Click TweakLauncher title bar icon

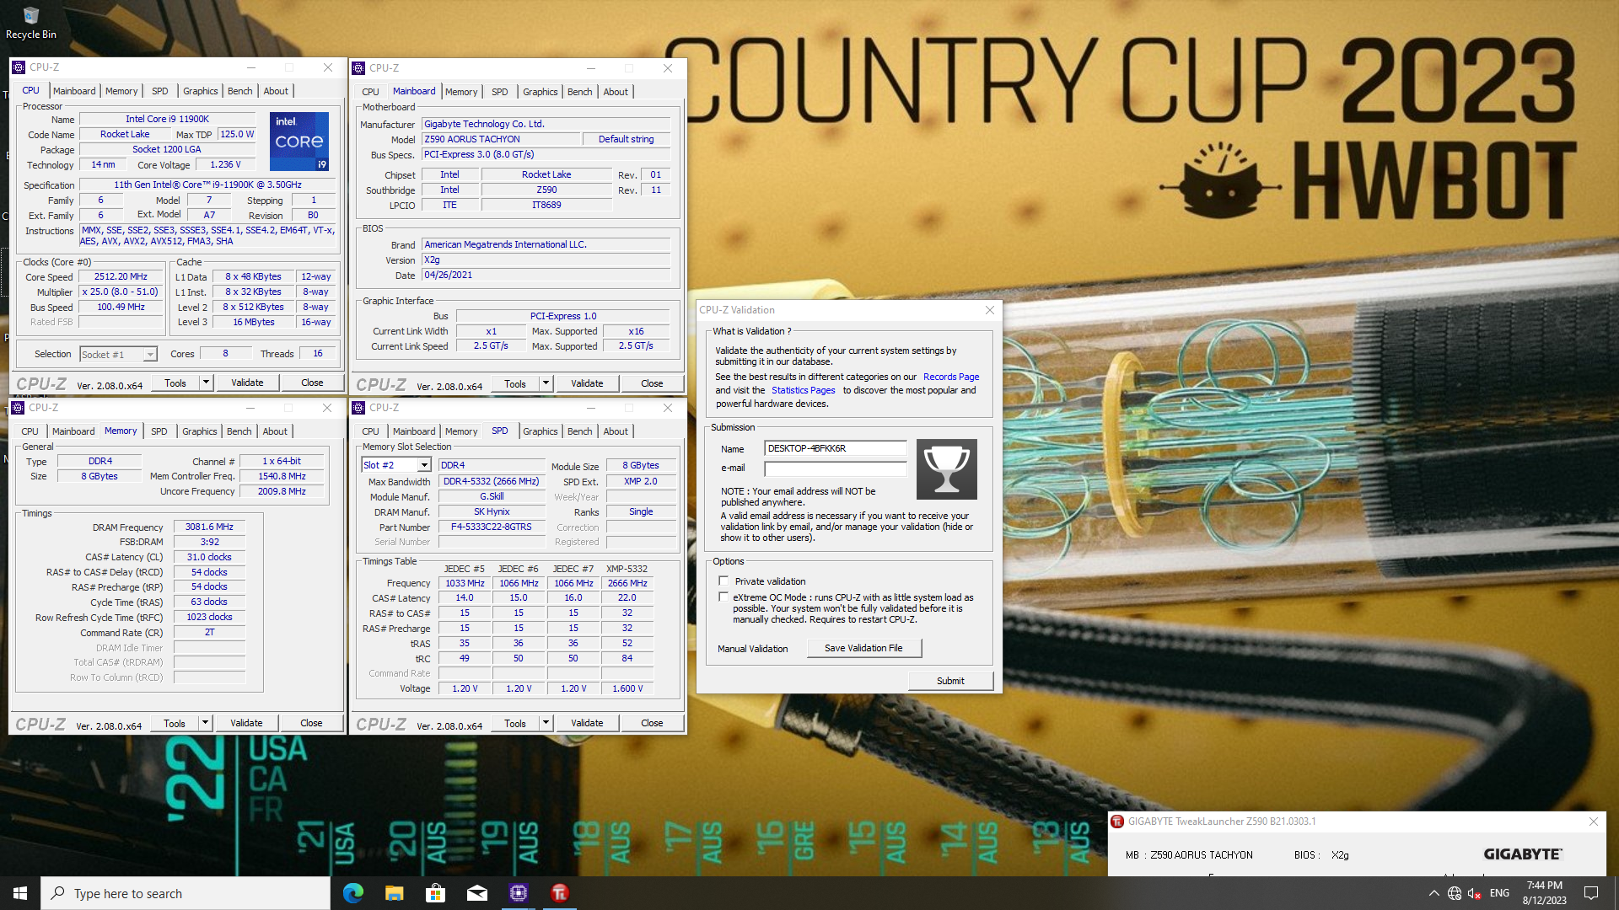(1117, 822)
